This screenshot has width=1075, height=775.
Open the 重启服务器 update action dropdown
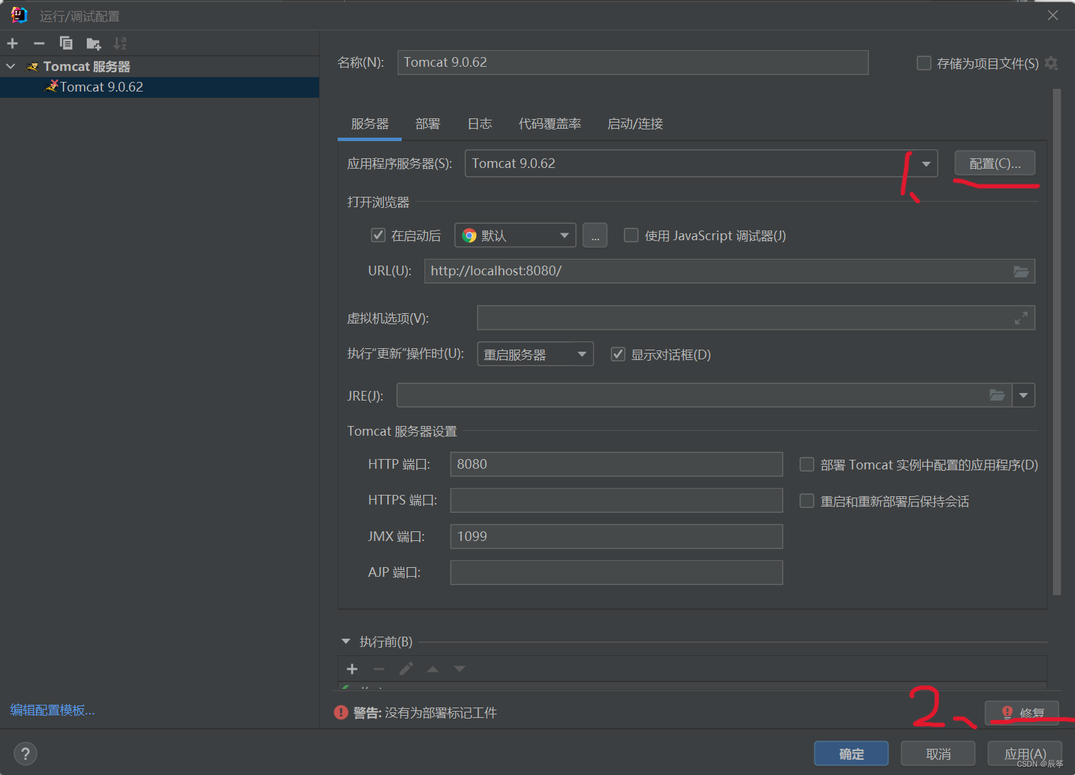coord(535,354)
